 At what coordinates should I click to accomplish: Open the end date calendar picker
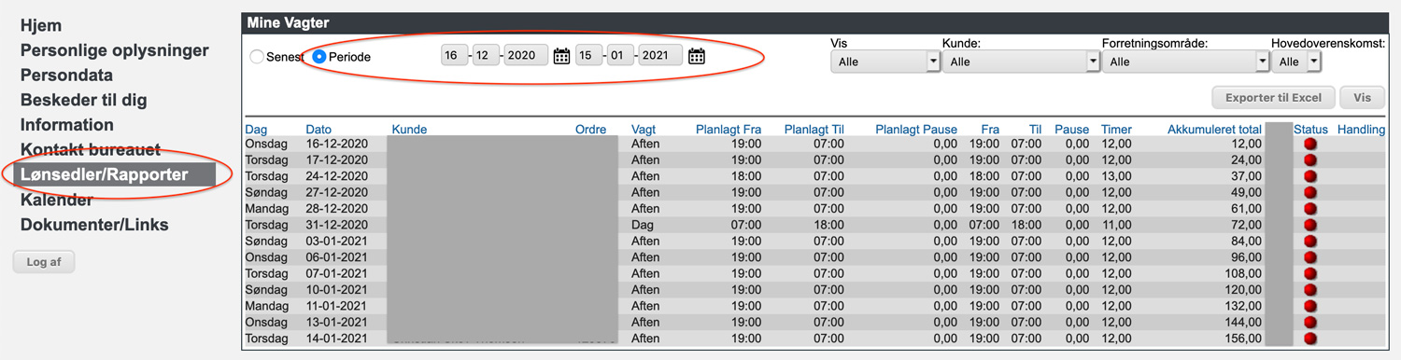pos(696,56)
